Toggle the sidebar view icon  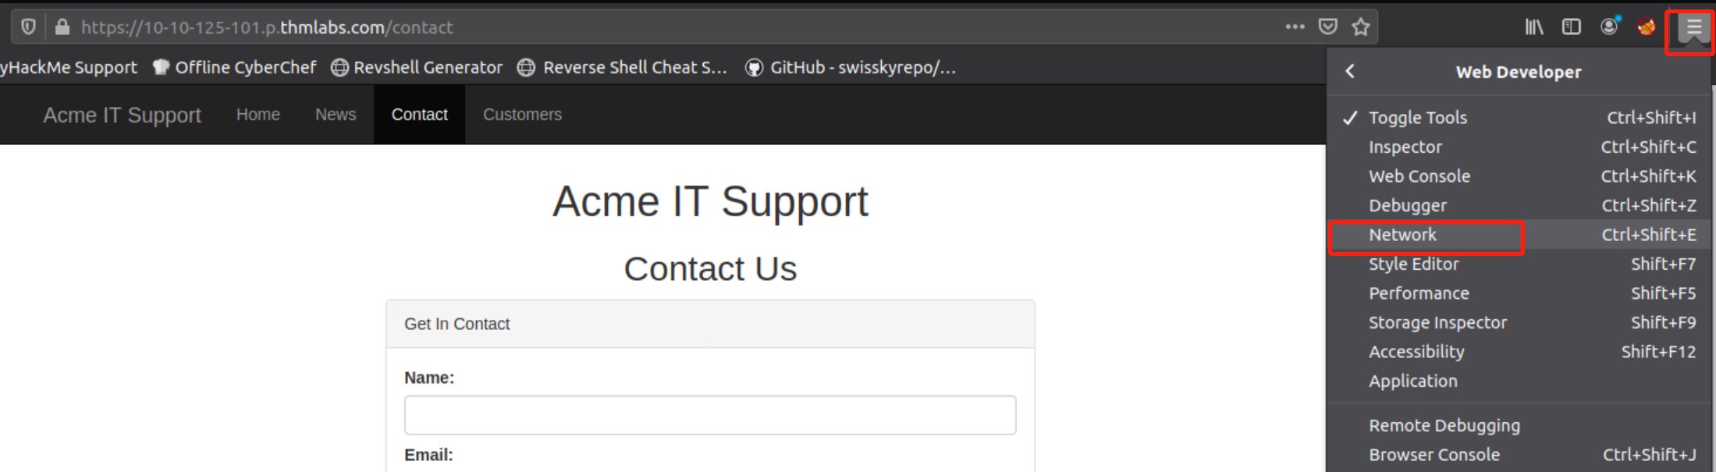tap(1571, 27)
